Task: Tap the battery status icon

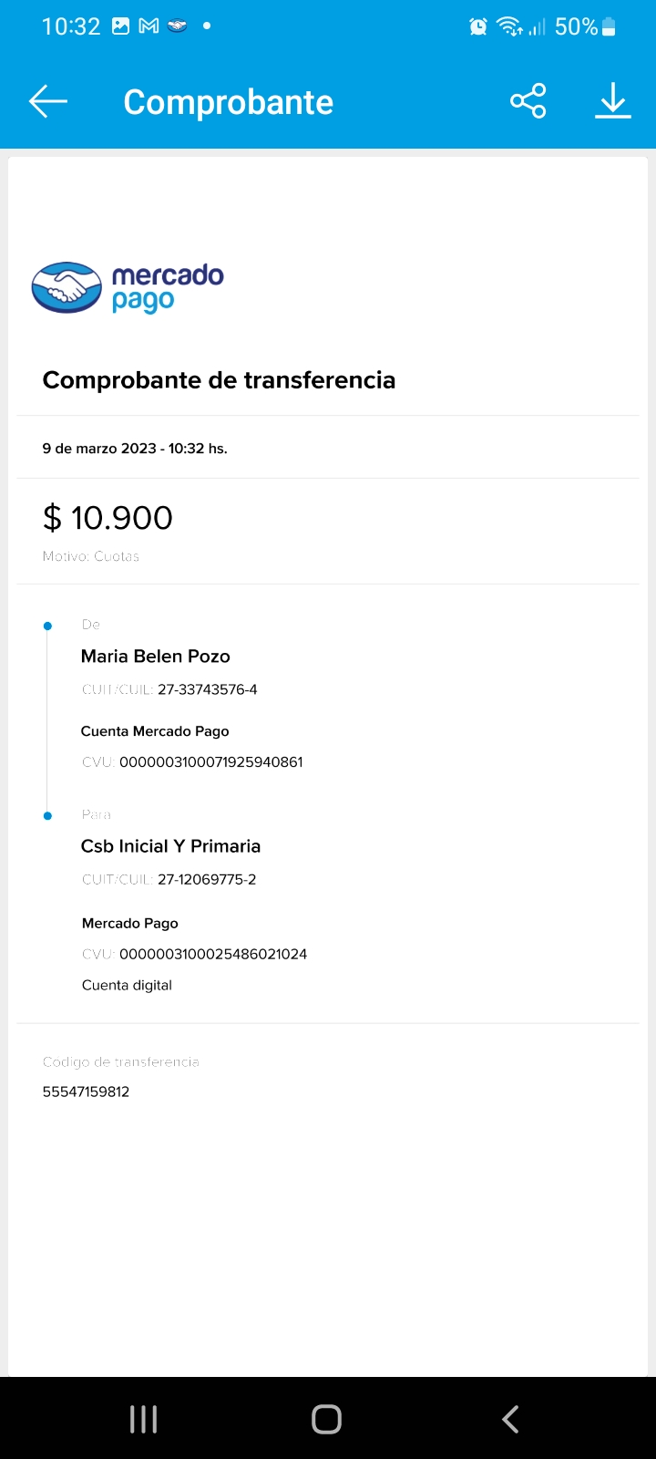Action: click(x=610, y=27)
